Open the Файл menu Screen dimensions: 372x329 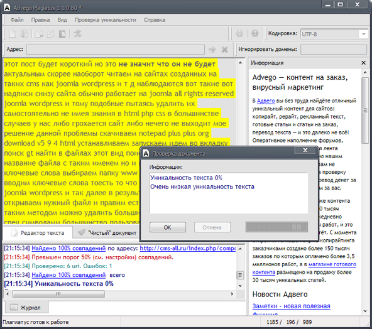[17, 20]
